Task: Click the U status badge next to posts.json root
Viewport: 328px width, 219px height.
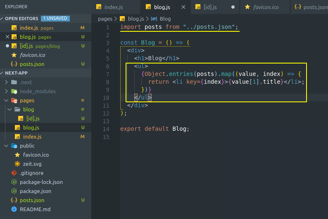Action: pyautogui.click(x=83, y=200)
